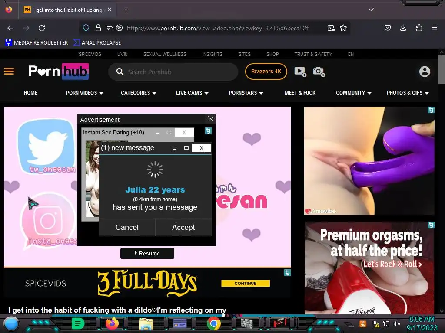Image resolution: width=445 pixels, height=333 pixels.
Task: Expand the PORNSTARS dropdown
Action: point(246,93)
